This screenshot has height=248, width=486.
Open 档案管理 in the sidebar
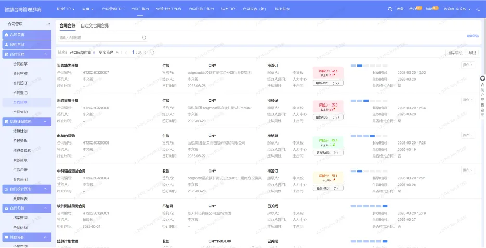pos(20,218)
